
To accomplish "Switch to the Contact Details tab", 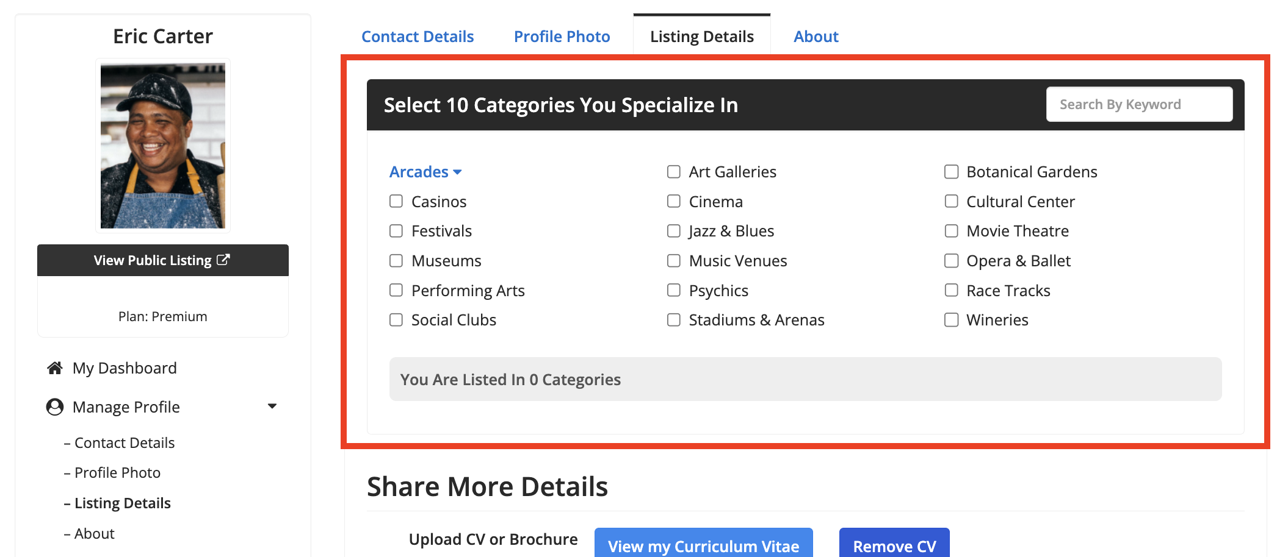I will 418,37.
